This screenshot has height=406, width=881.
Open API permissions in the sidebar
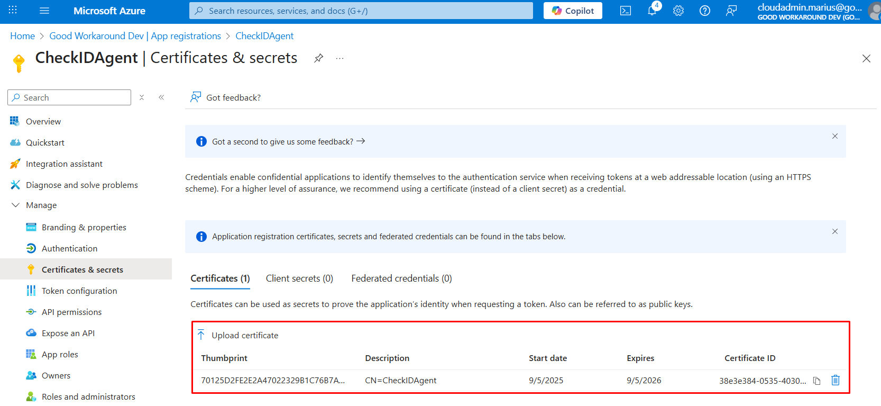(71, 312)
